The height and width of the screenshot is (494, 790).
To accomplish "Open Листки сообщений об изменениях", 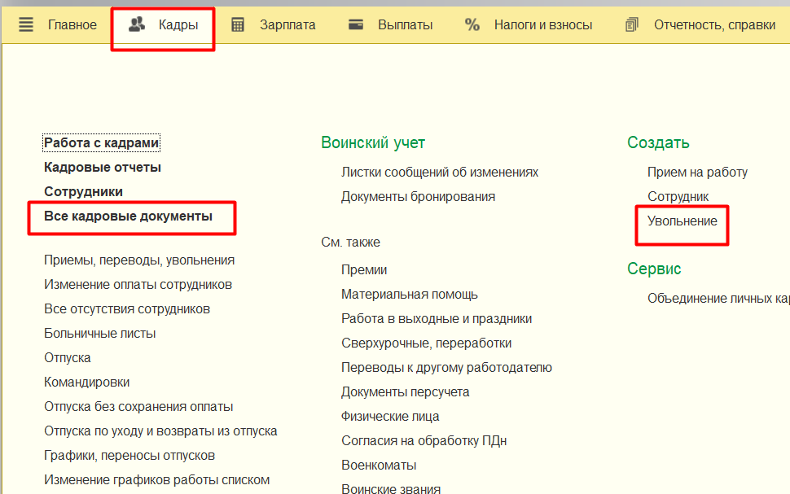I will click(439, 172).
